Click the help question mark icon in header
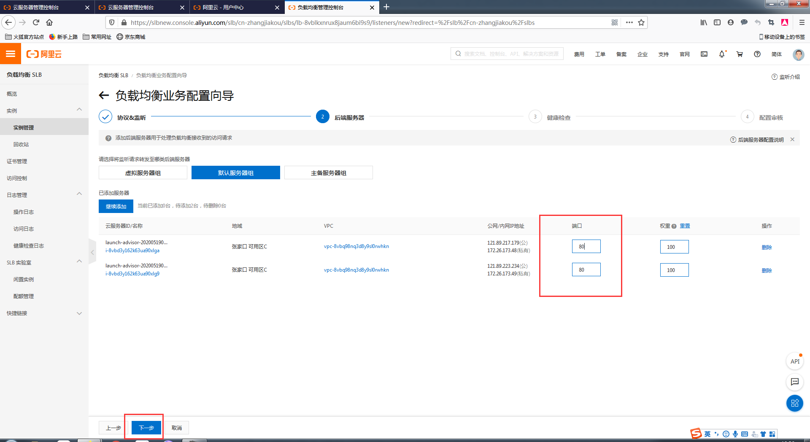The image size is (810, 442). click(757, 54)
